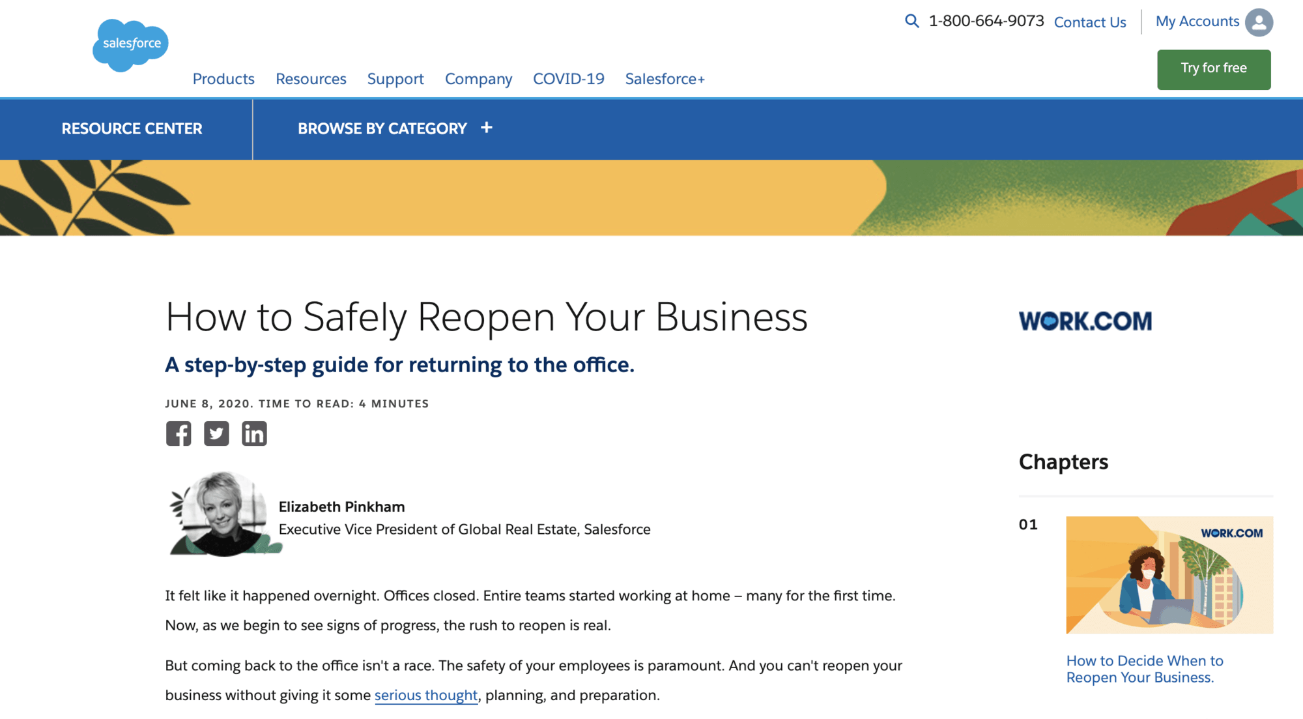The width and height of the screenshot is (1303, 719).
Task: Open Salesforce+ in the navigation
Action: point(665,79)
